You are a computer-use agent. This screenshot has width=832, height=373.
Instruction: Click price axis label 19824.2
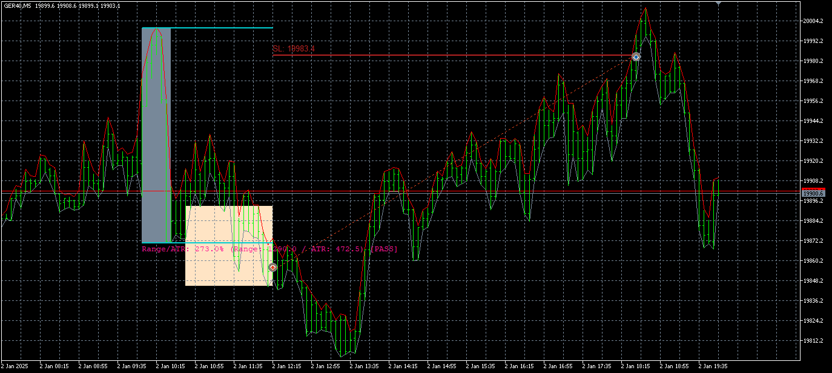pyautogui.click(x=813, y=321)
